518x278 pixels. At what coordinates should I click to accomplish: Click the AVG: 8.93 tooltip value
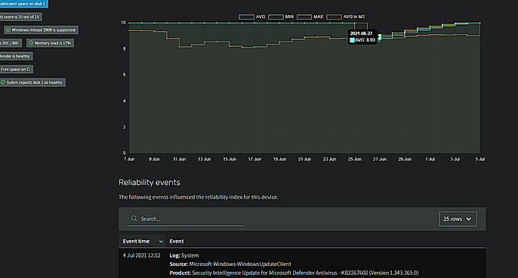(x=365, y=40)
